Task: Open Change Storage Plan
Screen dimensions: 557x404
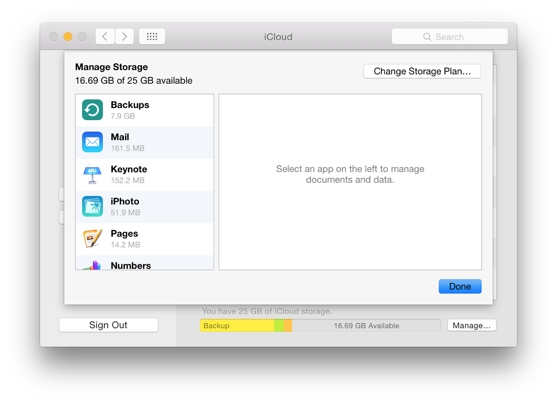Action: coord(422,71)
